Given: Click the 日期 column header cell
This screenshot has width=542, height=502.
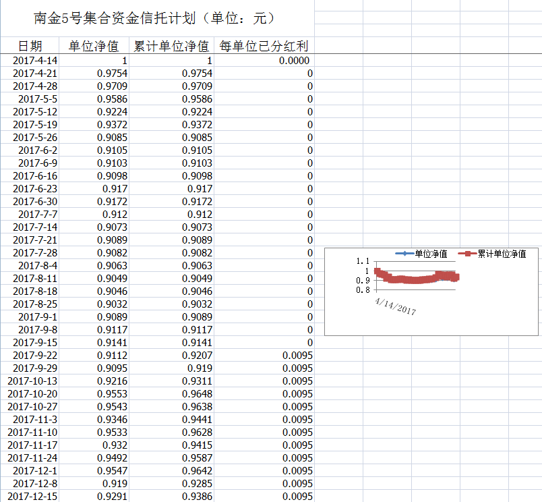Looking at the screenshot, I should pos(30,46).
